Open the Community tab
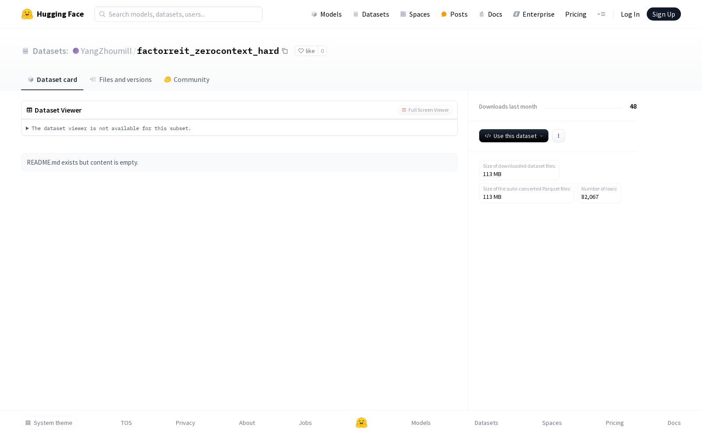 coord(187,79)
